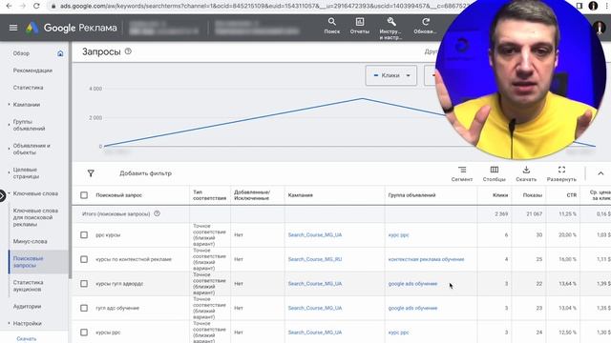The height and width of the screenshot is (343, 611).
Task: Collapse the Ключевые слова section
Action: click(9, 193)
